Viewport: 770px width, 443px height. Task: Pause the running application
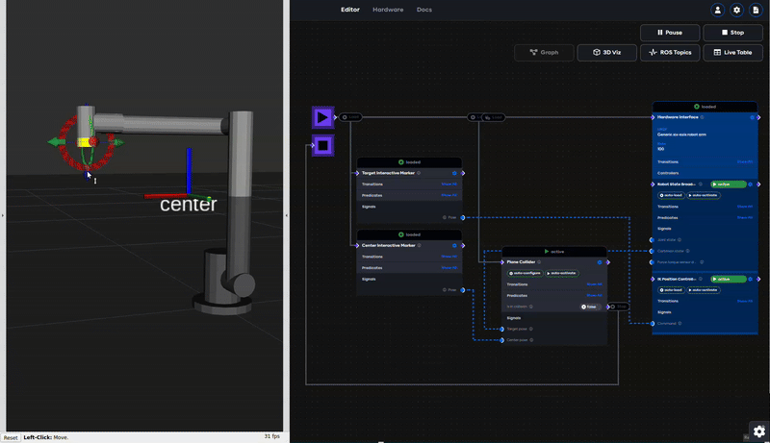(x=670, y=33)
